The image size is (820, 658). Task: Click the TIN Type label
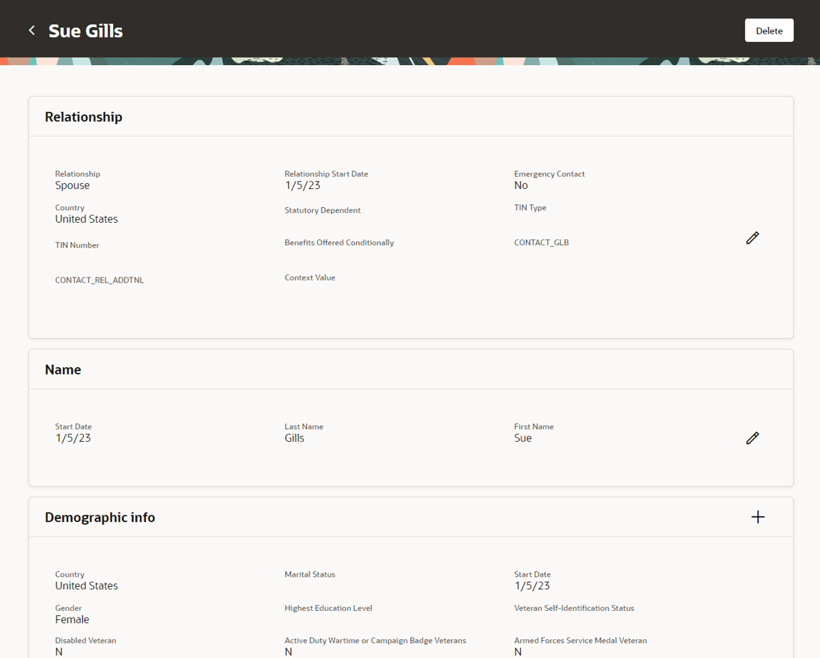point(530,207)
